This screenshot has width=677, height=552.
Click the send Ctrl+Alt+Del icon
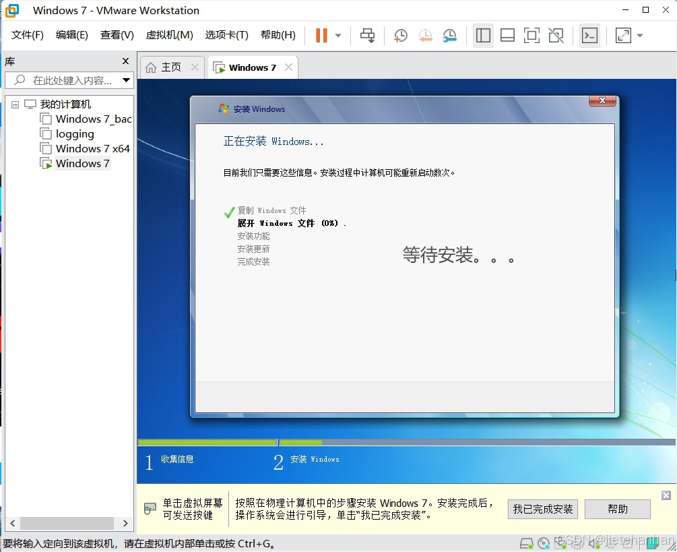pos(367,36)
